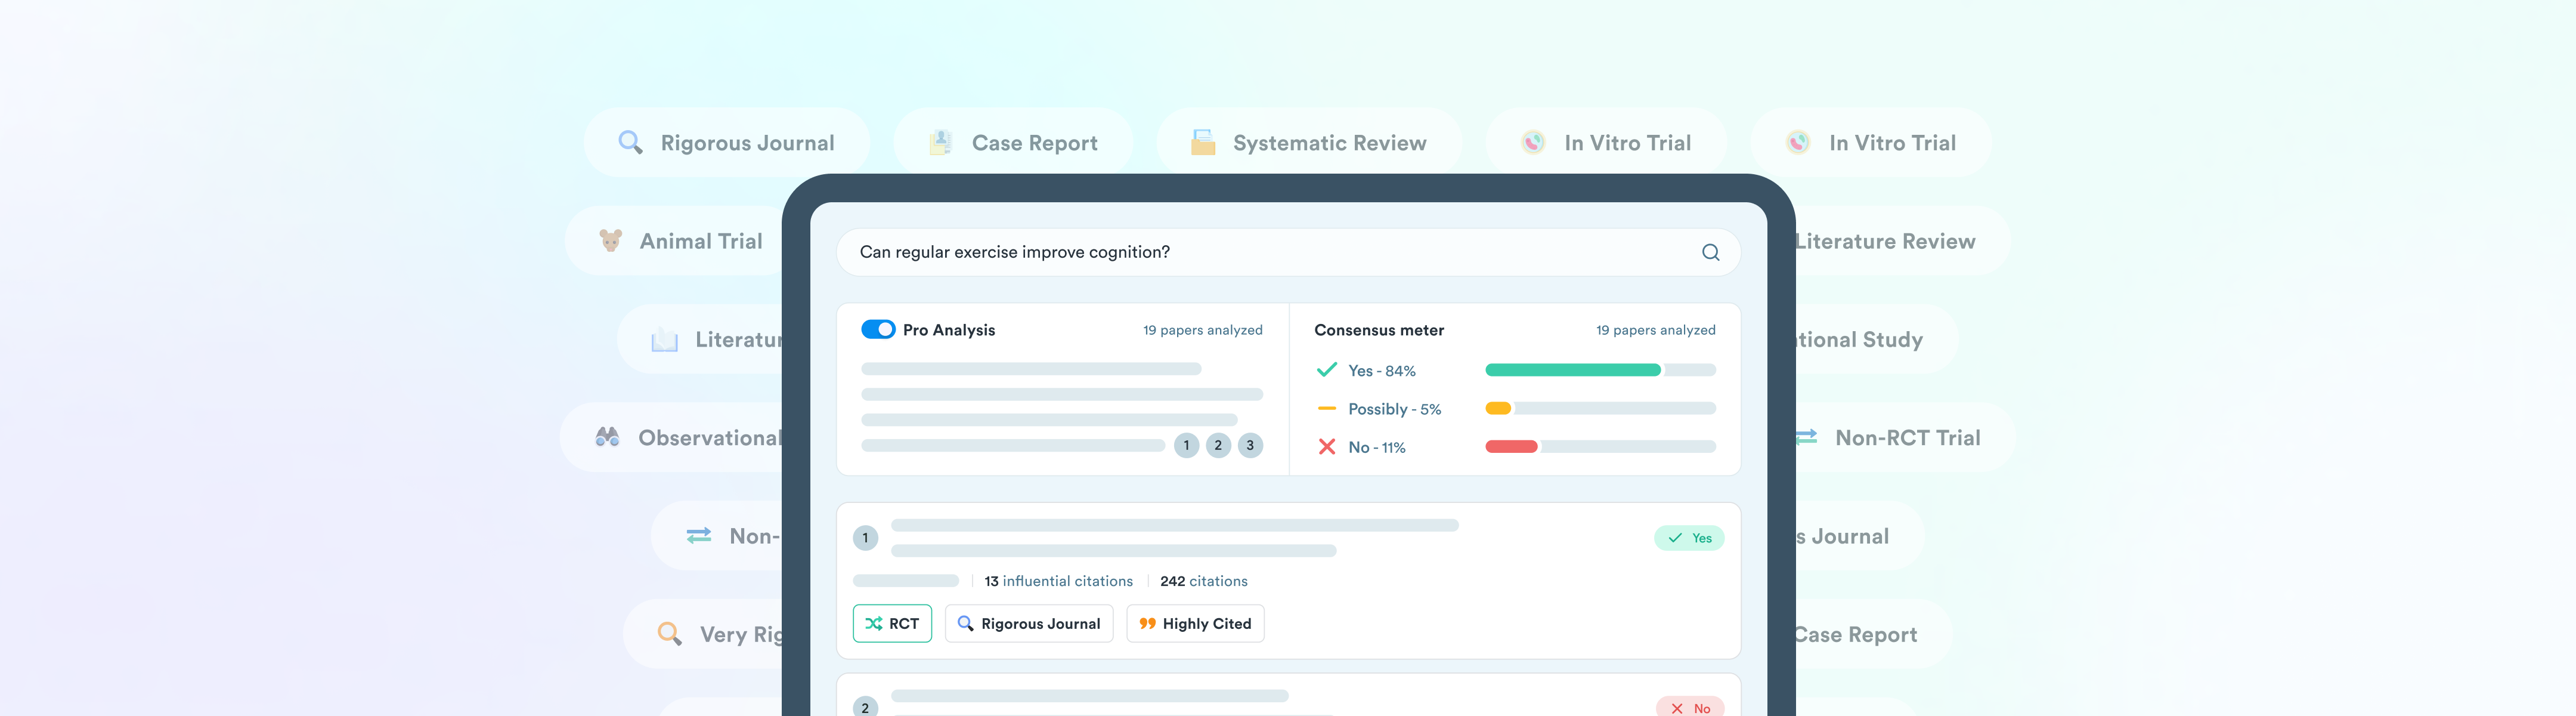Click the yellow Possibly consensus bar

click(1498, 408)
